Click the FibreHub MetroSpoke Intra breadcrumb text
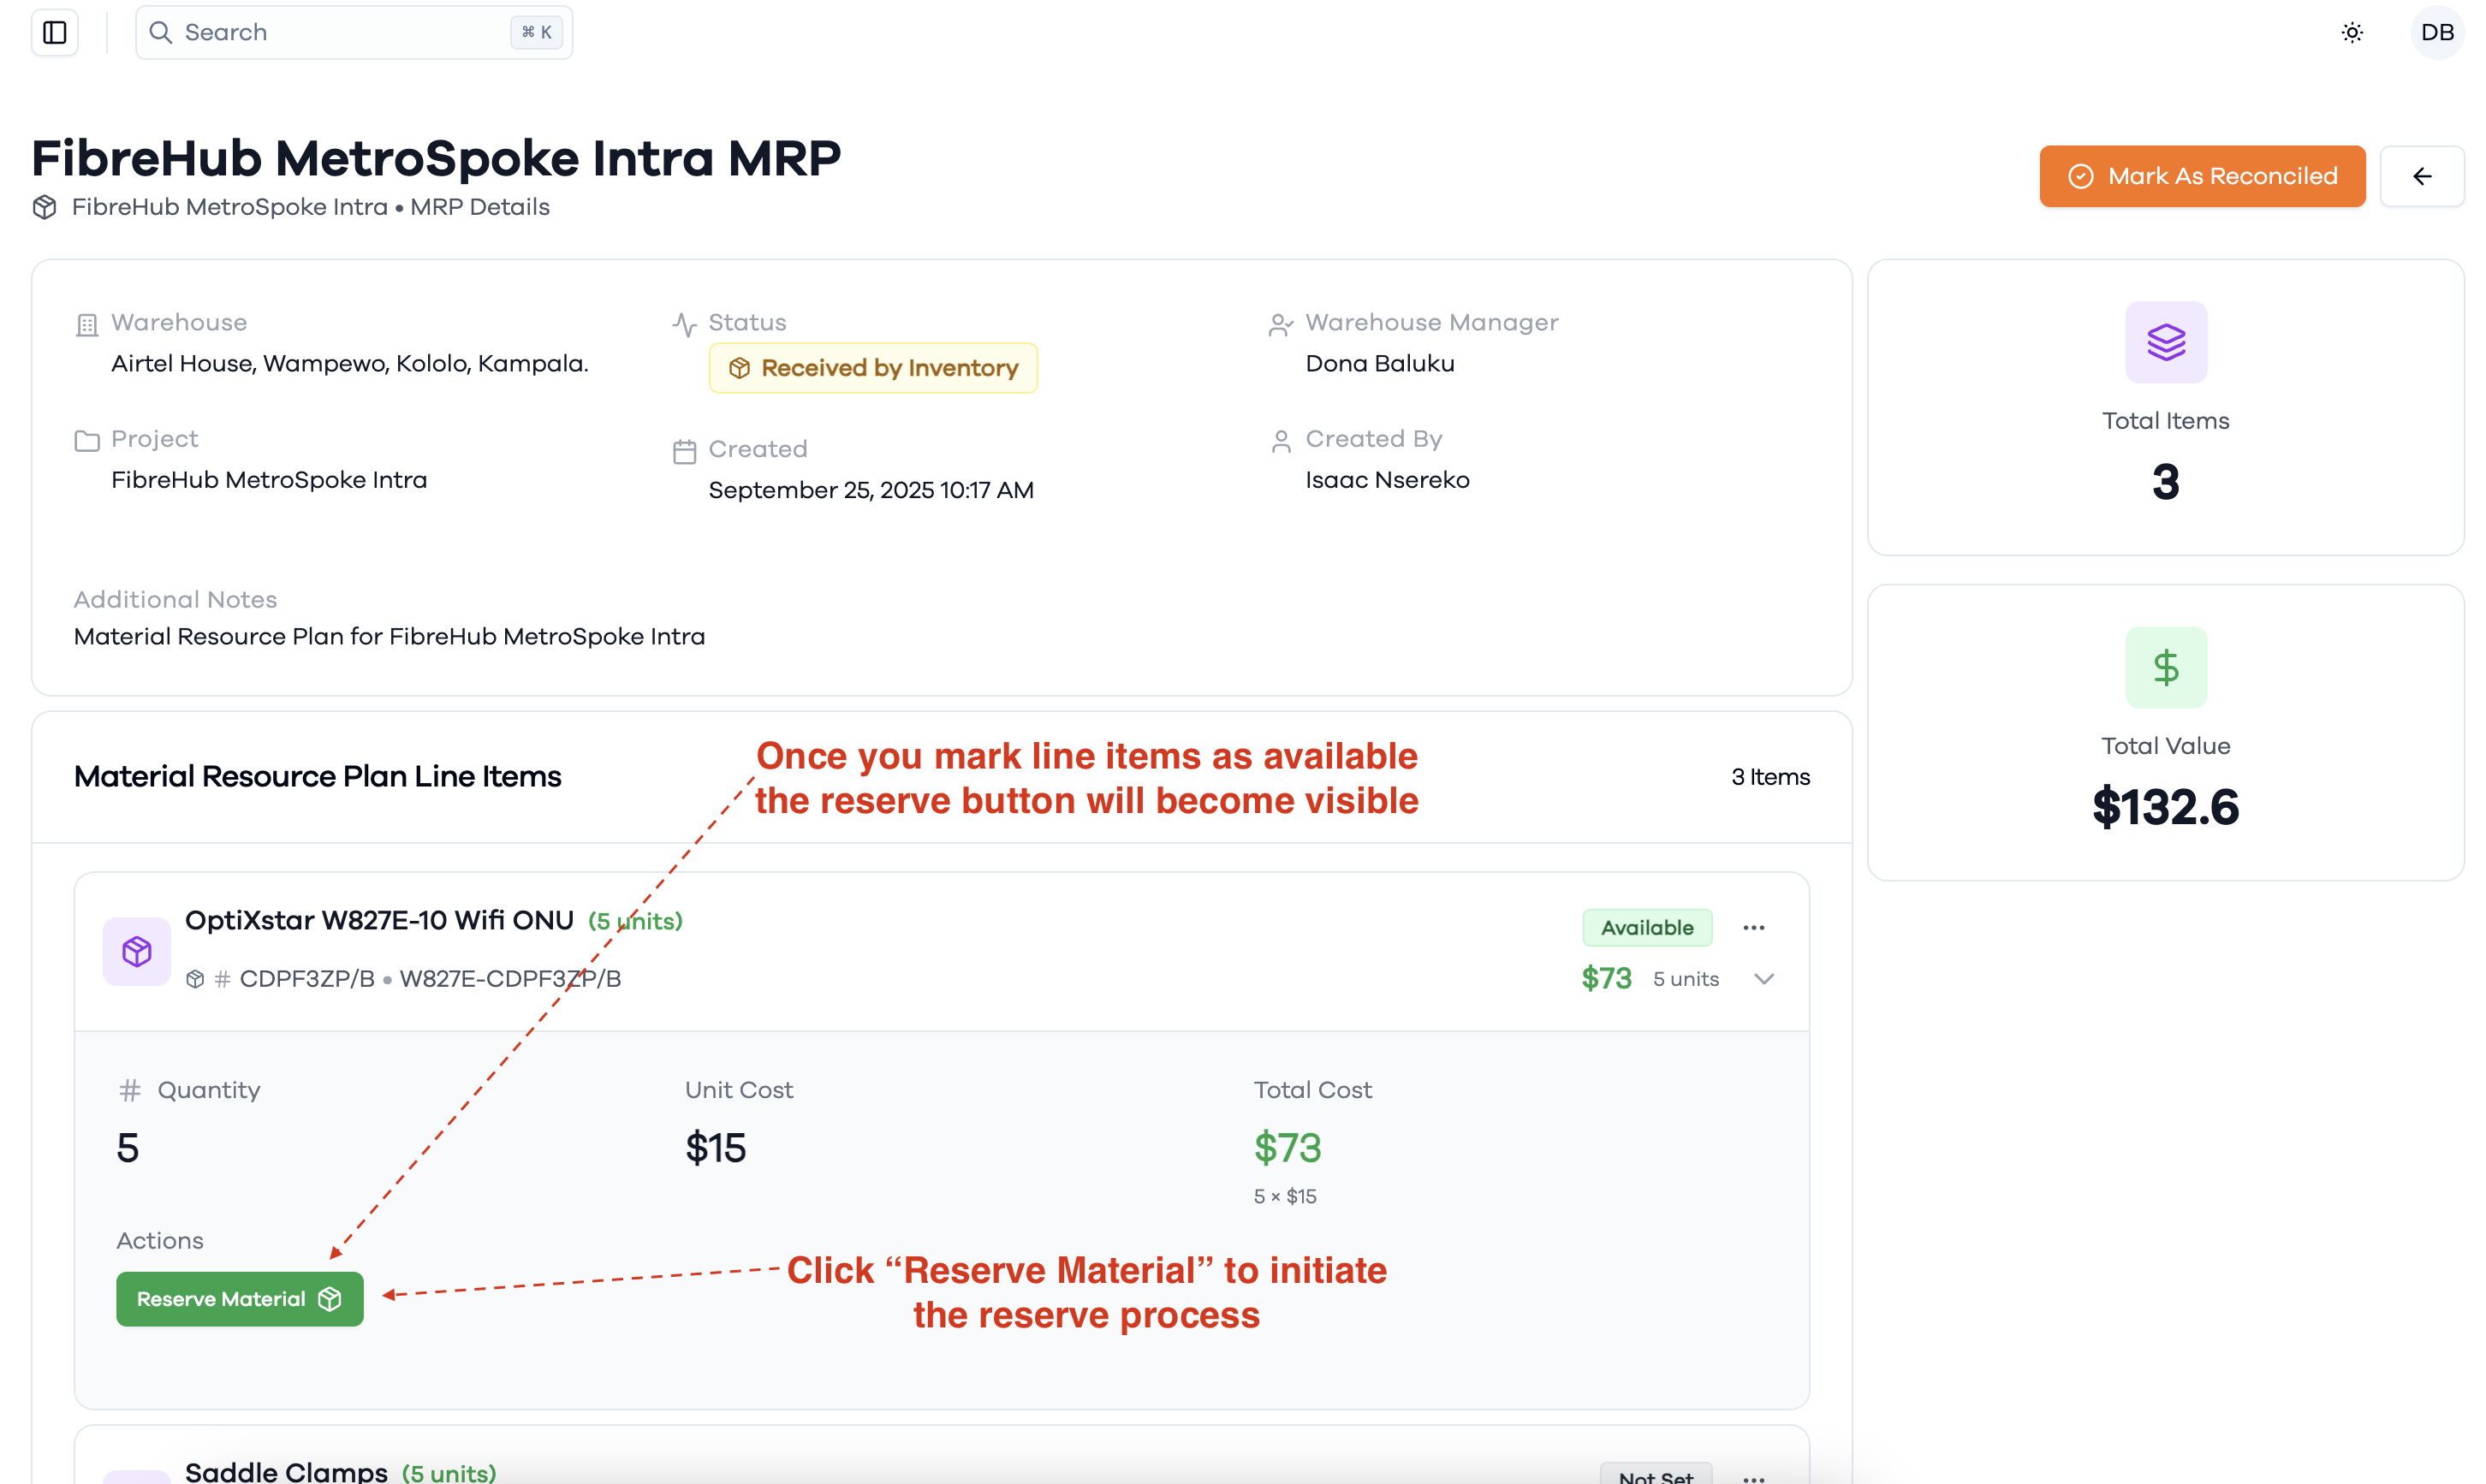 pyautogui.click(x=229, y=207)
